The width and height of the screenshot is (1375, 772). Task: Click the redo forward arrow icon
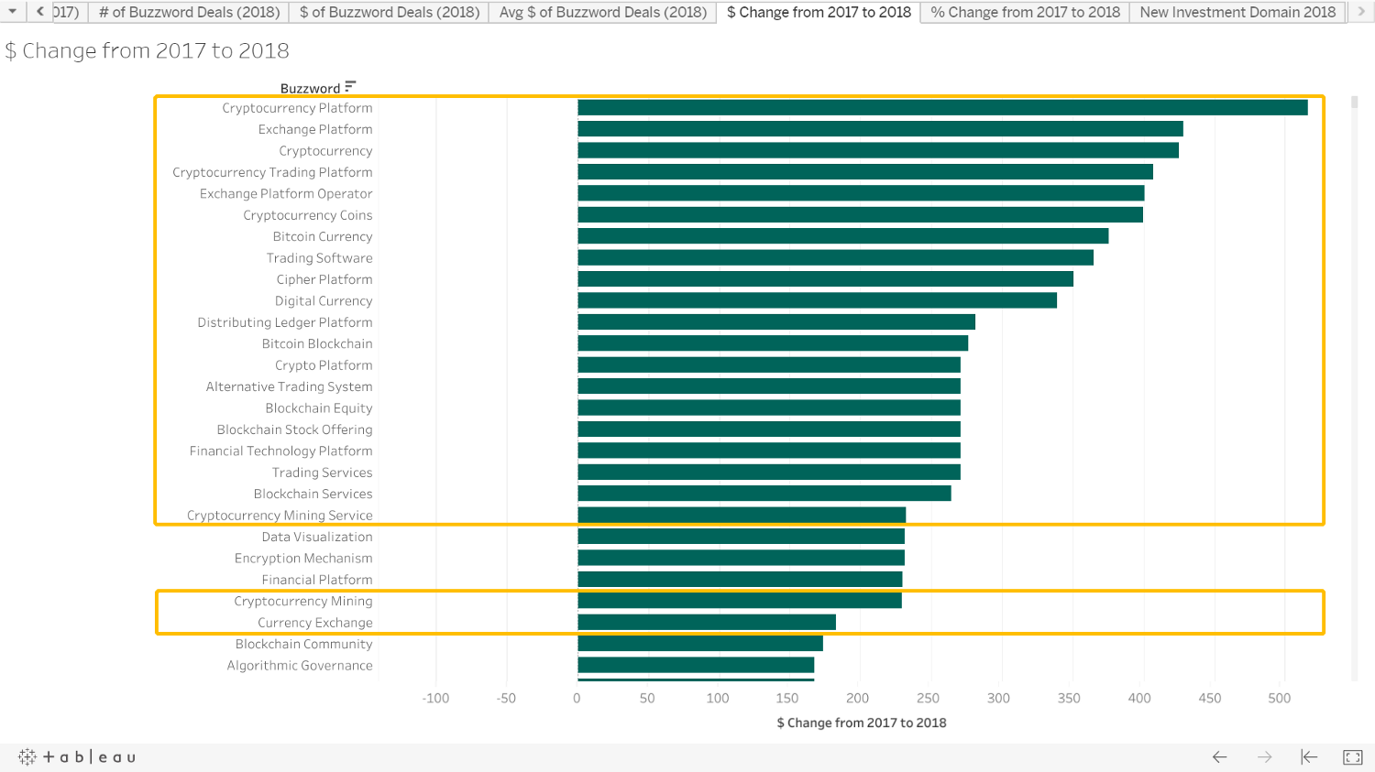[1264, 757]
